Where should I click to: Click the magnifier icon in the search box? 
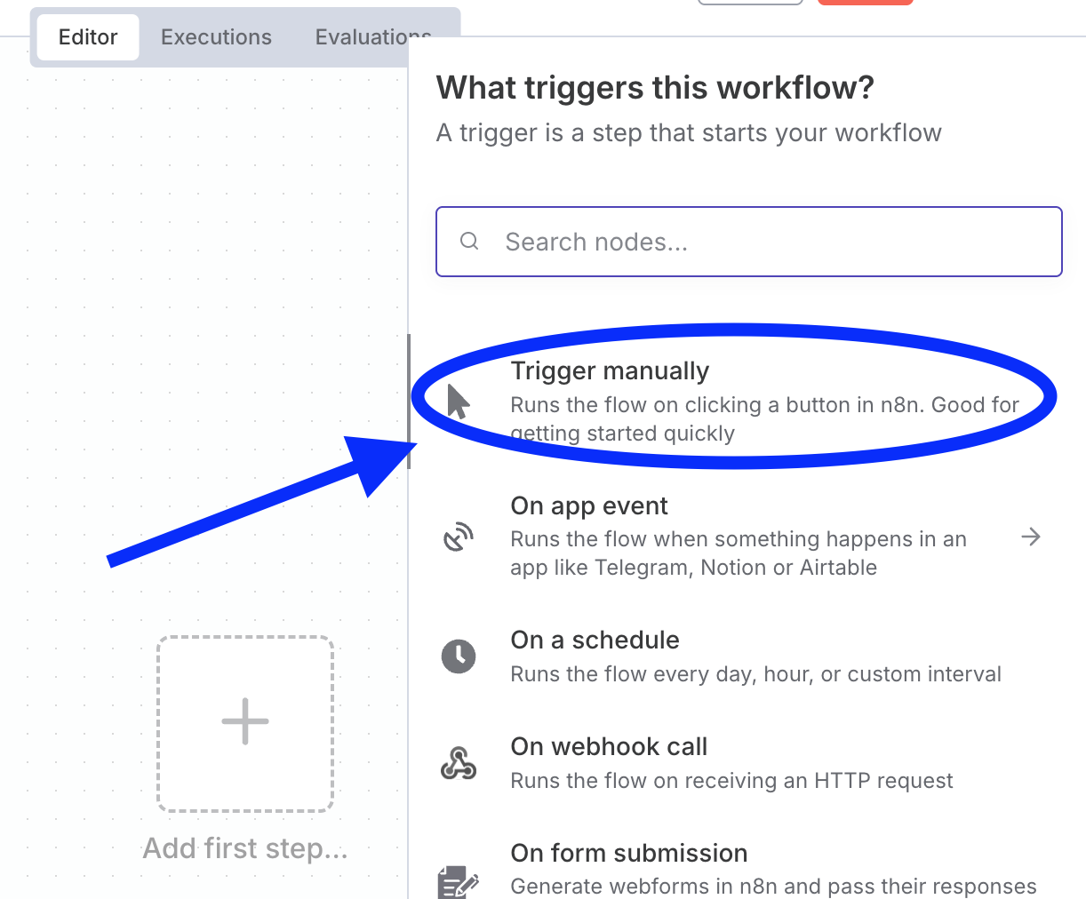469,242
